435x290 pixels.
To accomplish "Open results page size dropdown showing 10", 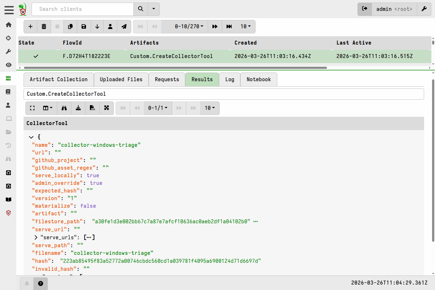I will click(210, 108).
